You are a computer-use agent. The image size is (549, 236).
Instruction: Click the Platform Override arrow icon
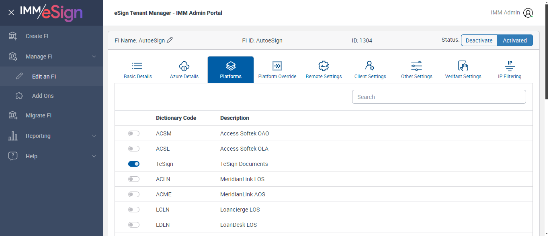[277, 66]
